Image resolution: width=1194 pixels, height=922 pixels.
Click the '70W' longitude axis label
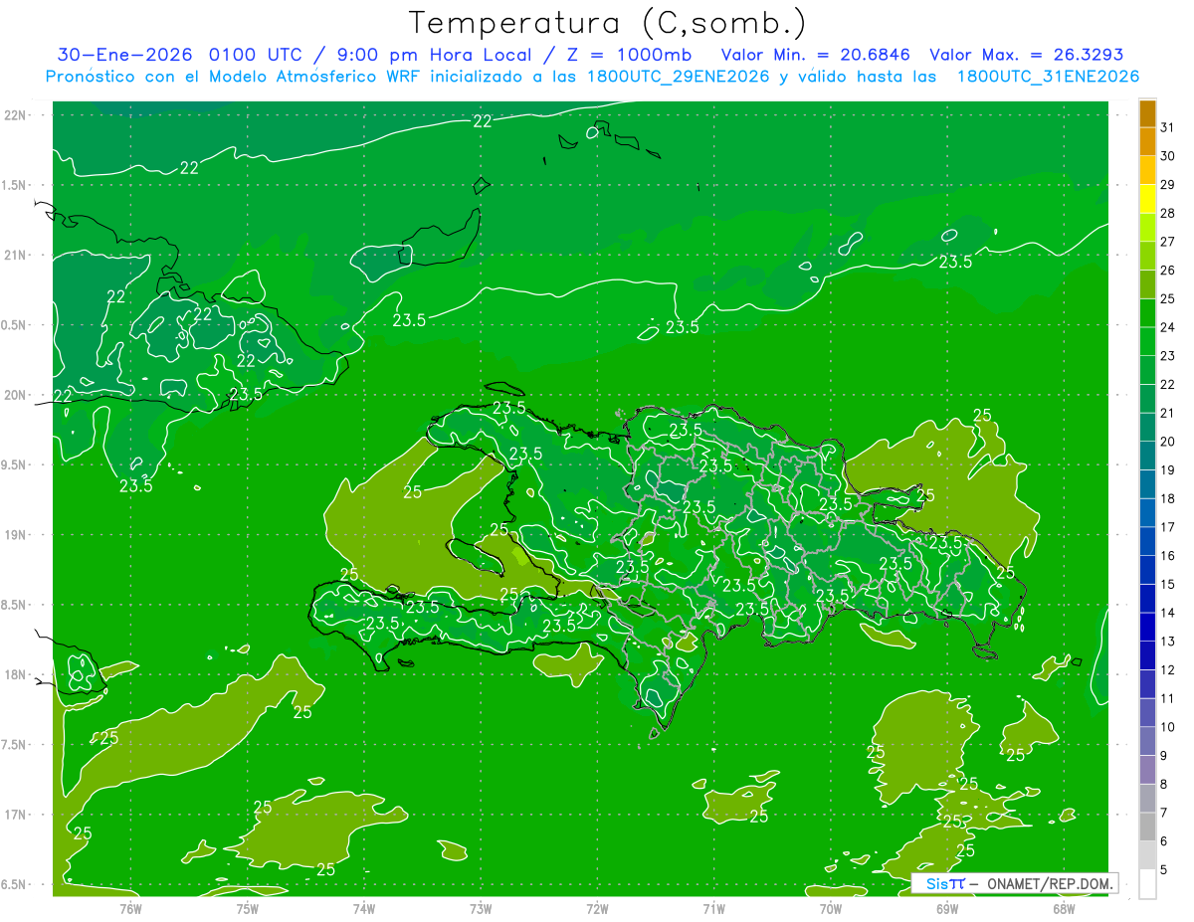coord(830,908)
